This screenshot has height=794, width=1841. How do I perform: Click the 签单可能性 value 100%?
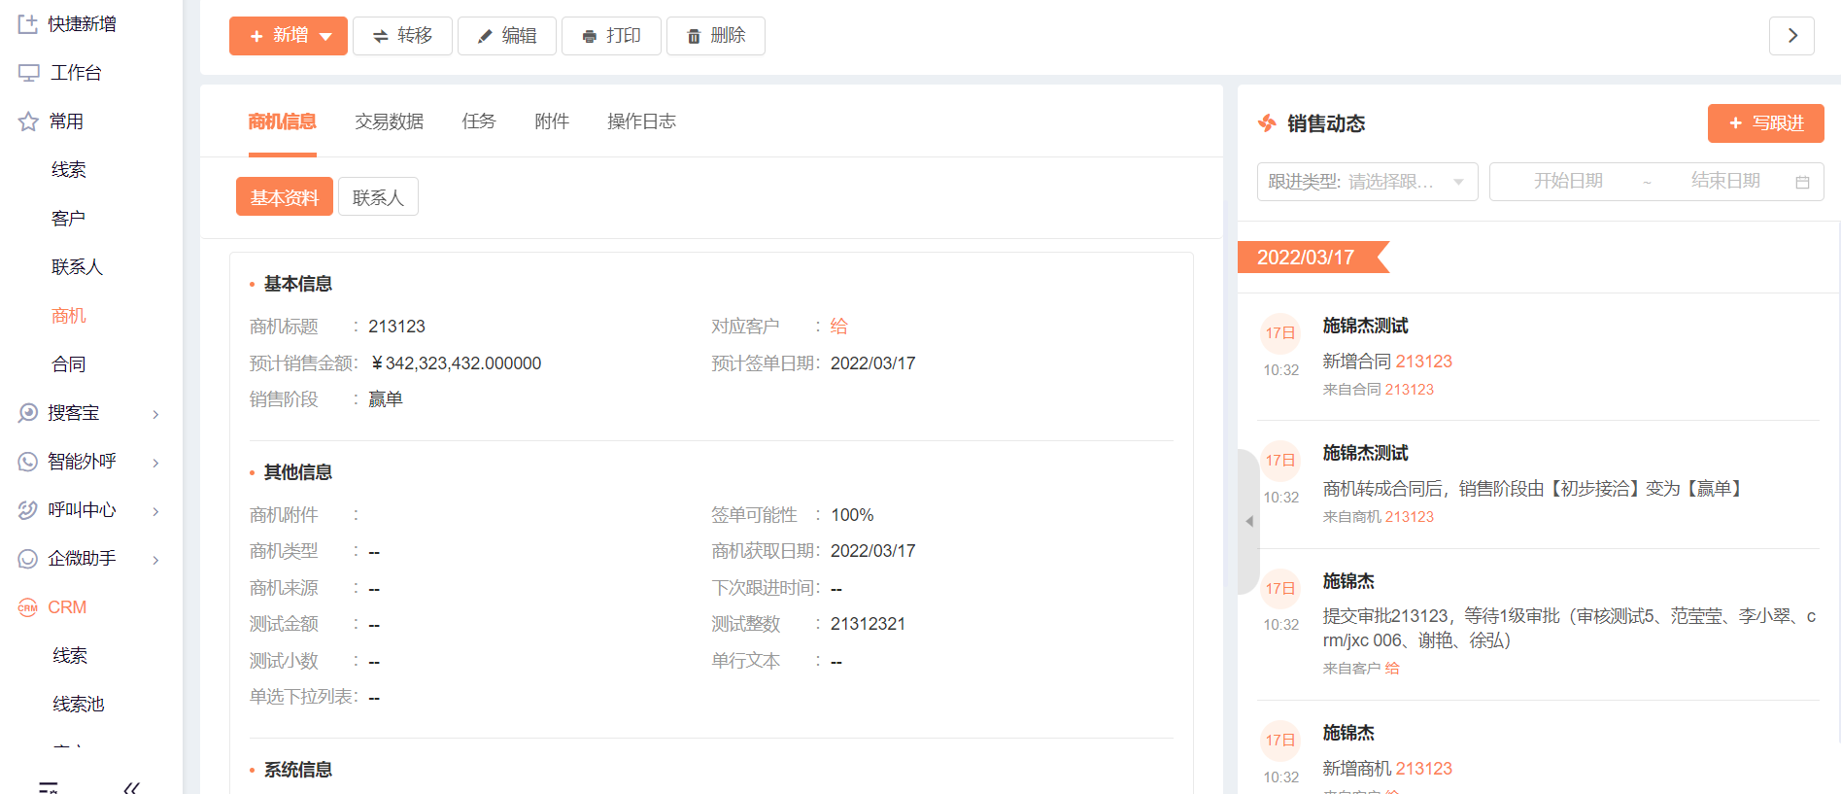[852, 515]
